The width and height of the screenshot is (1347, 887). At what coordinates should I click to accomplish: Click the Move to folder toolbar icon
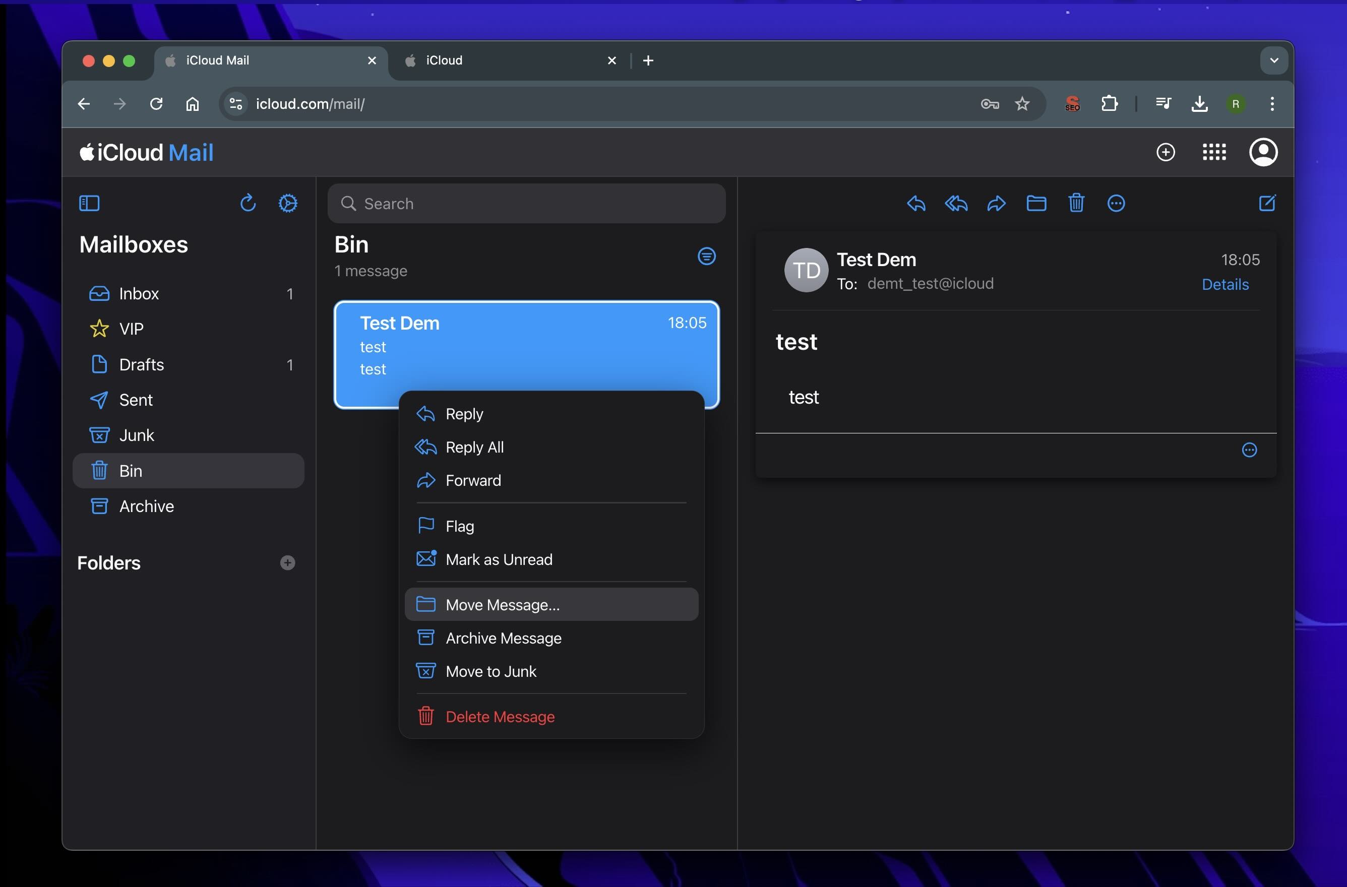(1036, 203)
